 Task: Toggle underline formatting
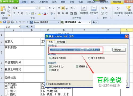[x=22, y=13]
